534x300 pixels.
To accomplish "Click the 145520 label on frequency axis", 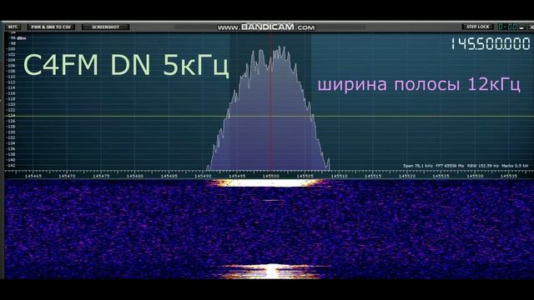I will click(407, 176).
